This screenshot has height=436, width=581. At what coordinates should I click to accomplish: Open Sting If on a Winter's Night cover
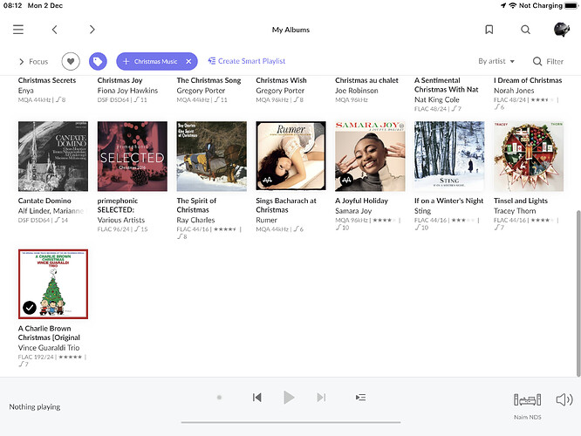(x=449, y=156)
